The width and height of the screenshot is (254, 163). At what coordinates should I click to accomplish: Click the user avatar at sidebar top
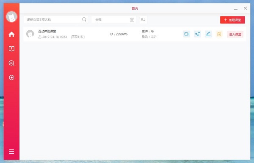click(11, 17)
